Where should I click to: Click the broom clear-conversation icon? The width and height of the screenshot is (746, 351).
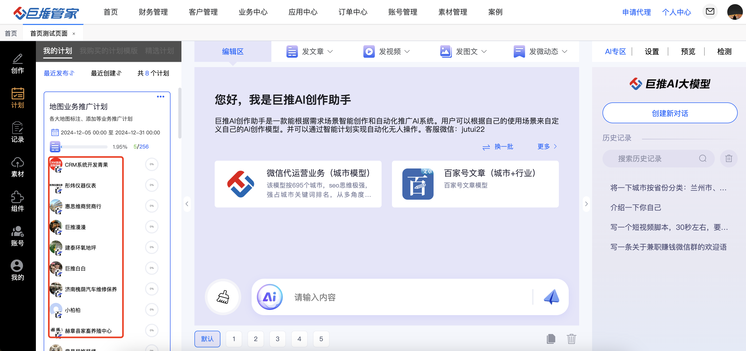[223, 297]
